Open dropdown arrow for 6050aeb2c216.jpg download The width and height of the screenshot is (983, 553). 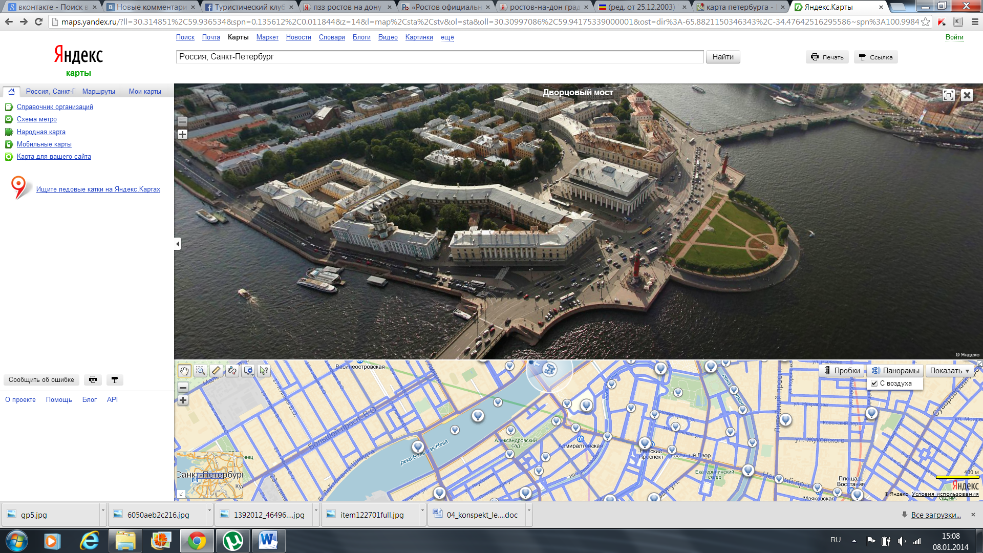click(x=209, y=511)
